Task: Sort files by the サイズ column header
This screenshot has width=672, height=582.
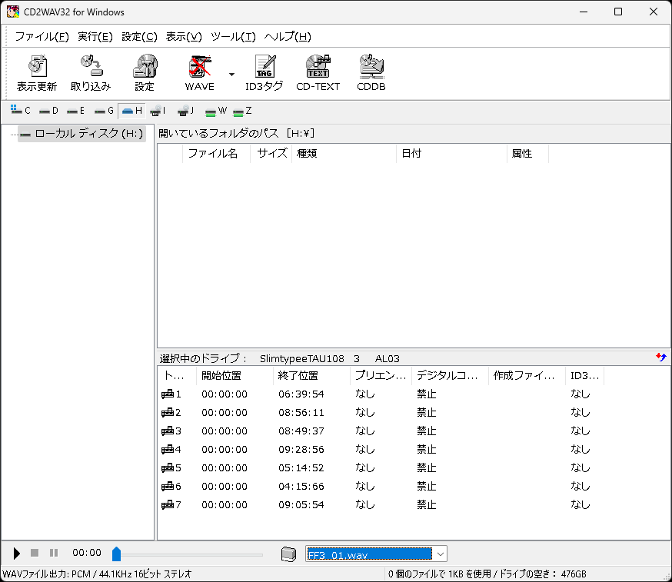Action: 271,153
